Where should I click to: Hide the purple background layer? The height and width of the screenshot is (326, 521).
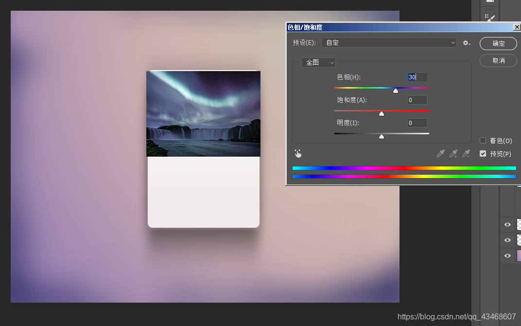coord(507,255)
